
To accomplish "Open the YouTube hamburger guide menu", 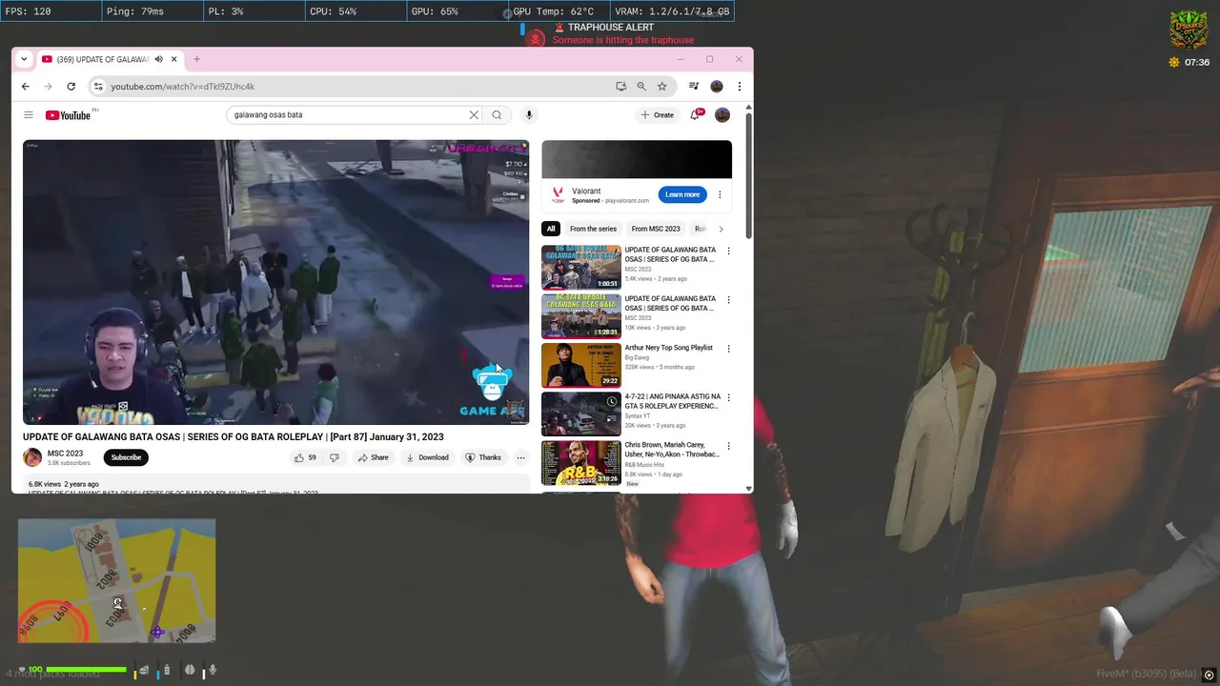I will point(29,115).
